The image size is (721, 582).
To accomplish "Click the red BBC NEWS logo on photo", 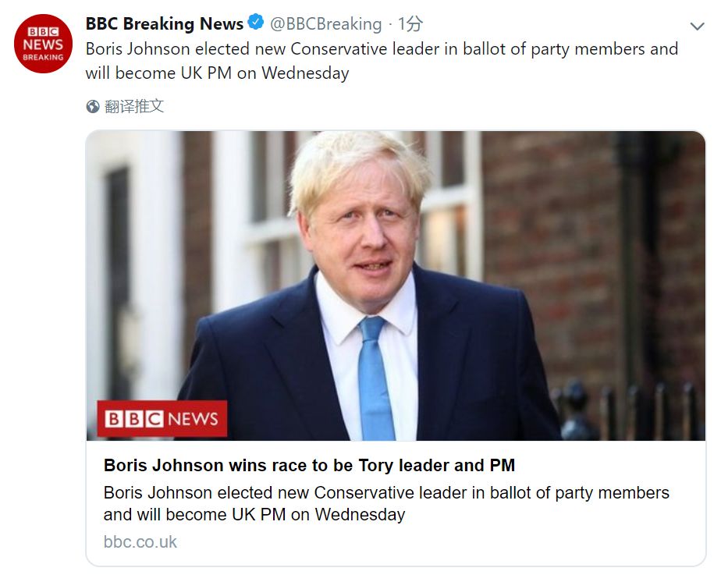I will point(162,419).
